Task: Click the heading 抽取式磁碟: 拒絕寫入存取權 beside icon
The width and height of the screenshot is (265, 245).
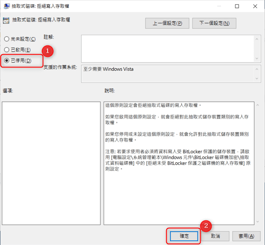Action: 41,20
